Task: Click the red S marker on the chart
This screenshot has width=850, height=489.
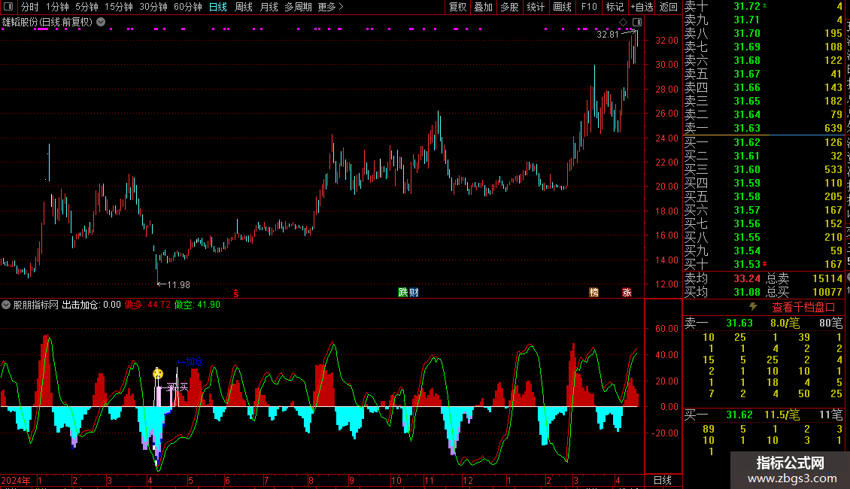Action: point(235,293)
